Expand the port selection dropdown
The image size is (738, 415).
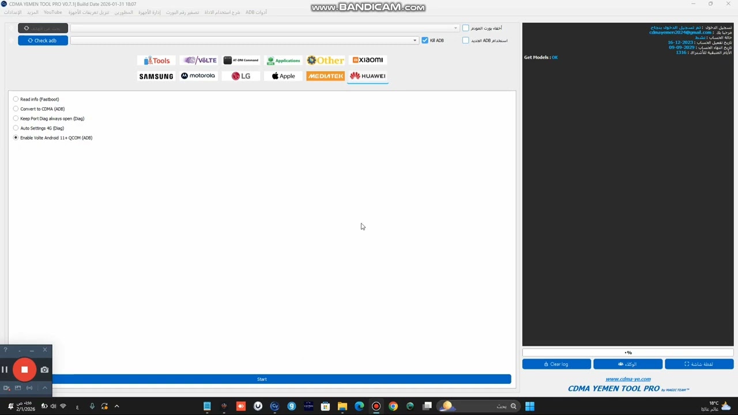[x=455, y=28]
